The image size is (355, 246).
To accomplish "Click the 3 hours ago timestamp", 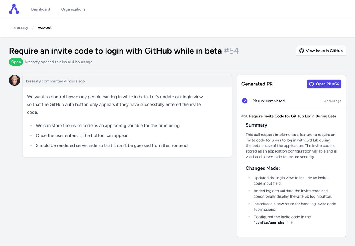I will pos(333,101).
